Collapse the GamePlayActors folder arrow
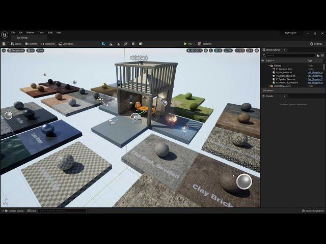Screen dimensions: 326x244 (x=269, y=86)
